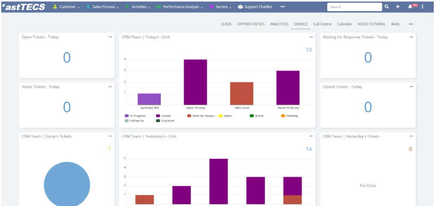Viewport: 438px width, 206px height.
Task: Click the blue Today's Tickets pie chart
Action: [x=67, y=184]
